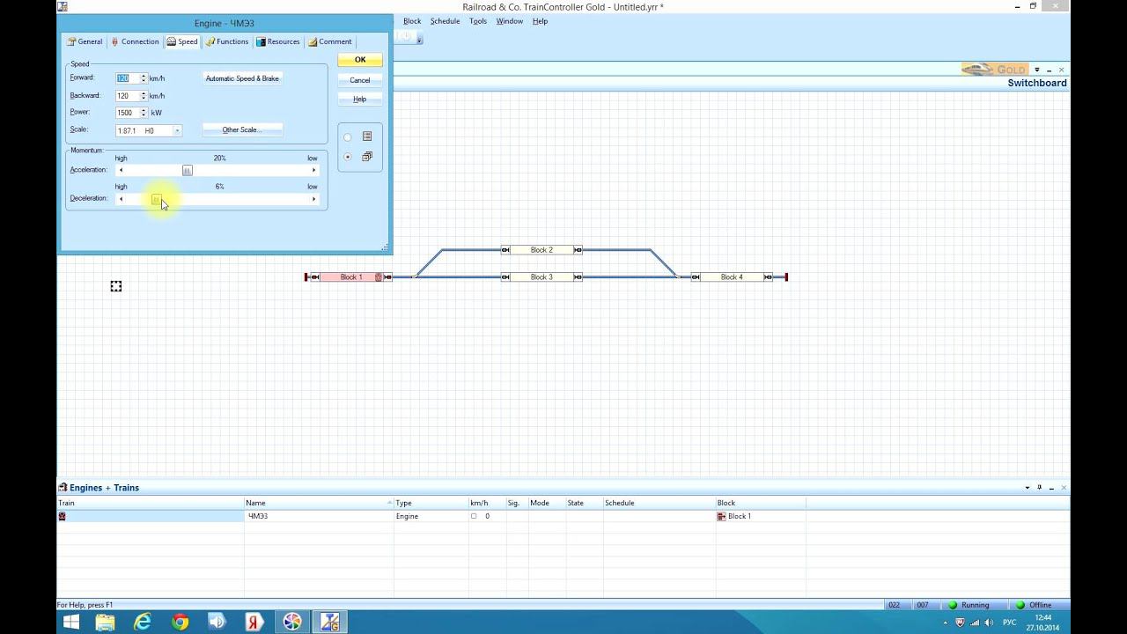Open the Scale dropdown list

pyautogui.click(x=177, y=130)
